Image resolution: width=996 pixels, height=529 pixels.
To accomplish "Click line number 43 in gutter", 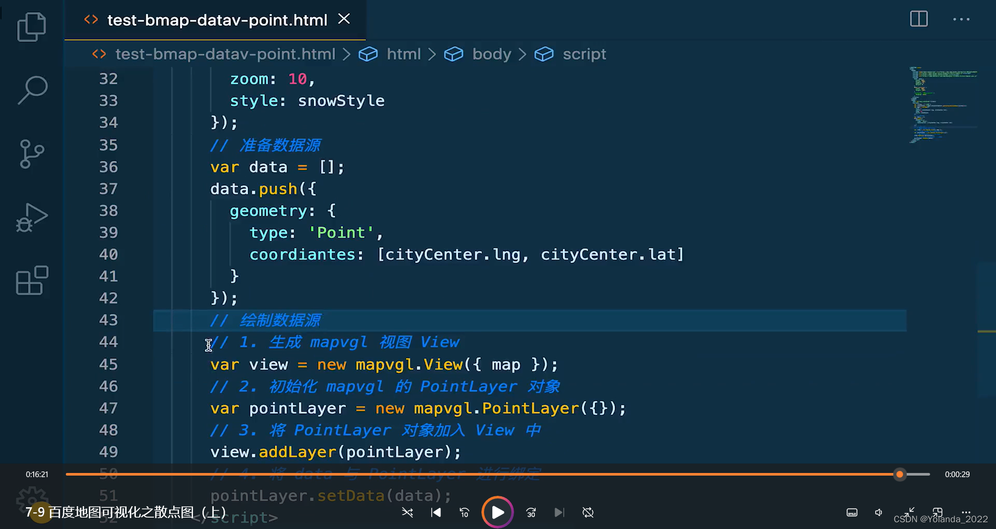I will (x=108, y=320).
